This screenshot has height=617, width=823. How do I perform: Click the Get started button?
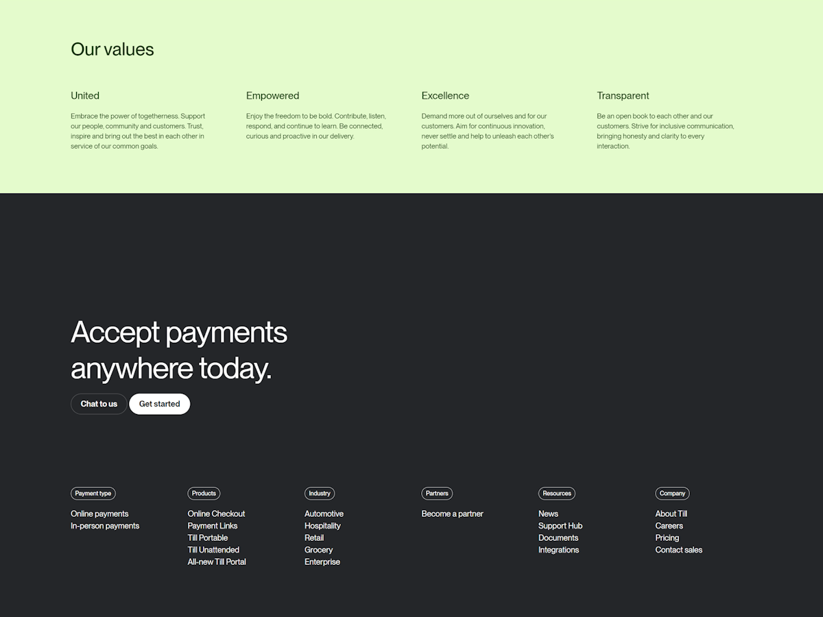coord(160,404)
